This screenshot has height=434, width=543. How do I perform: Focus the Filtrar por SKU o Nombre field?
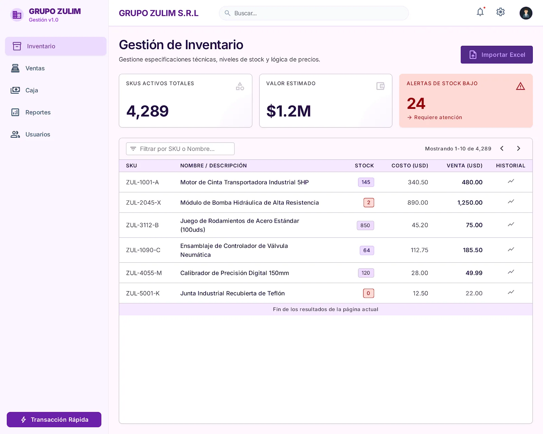[180, 149]
